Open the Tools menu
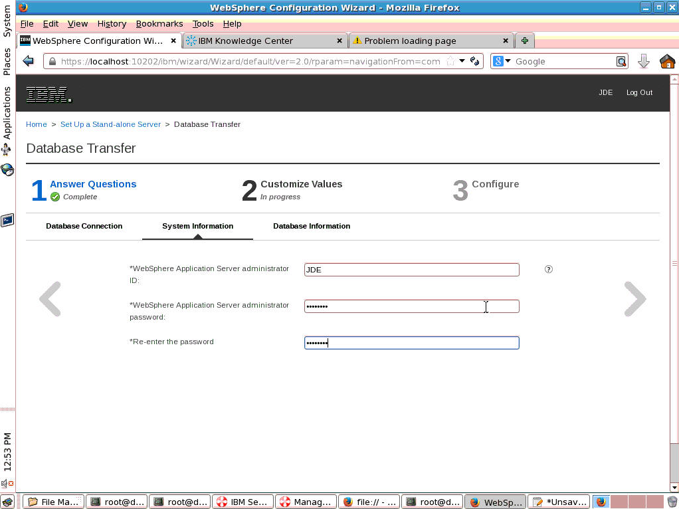 [x=203, y=24]
